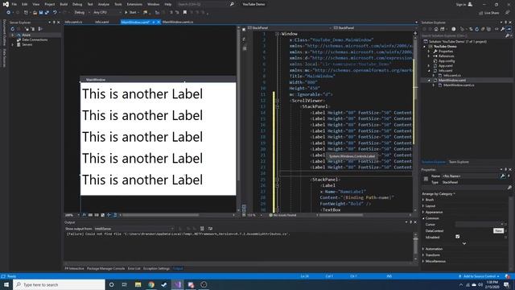The image size is (515, 290).
Task: Click the Solution Explorer Properties wrench icon
Action: tap(502, 29)
